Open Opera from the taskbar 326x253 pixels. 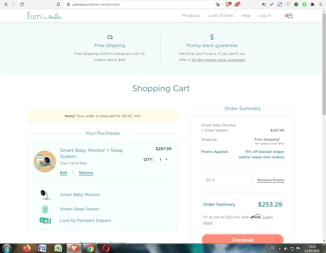[106, 248]
